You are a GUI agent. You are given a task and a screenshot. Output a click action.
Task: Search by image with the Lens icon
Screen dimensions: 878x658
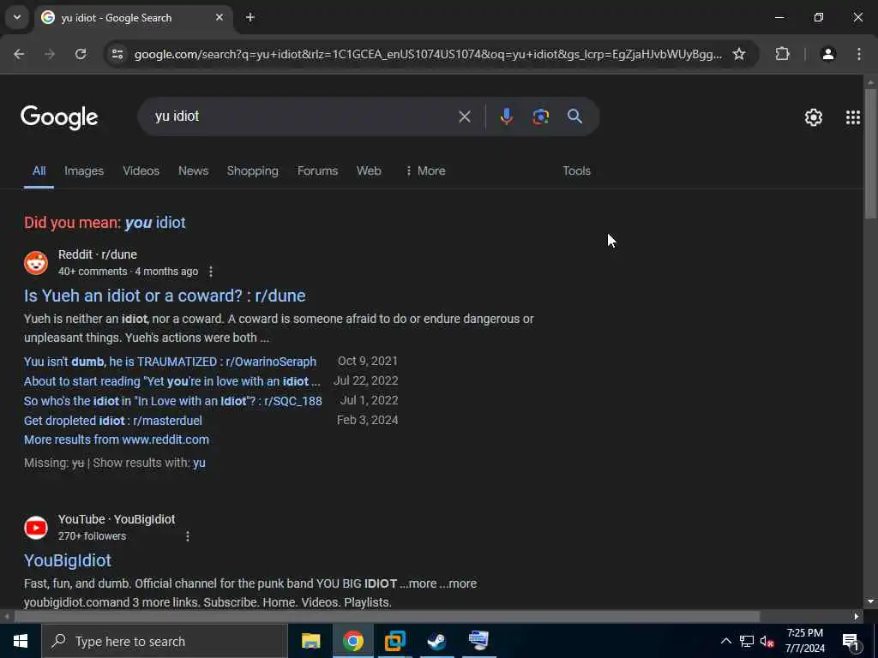tap(540, 117)
